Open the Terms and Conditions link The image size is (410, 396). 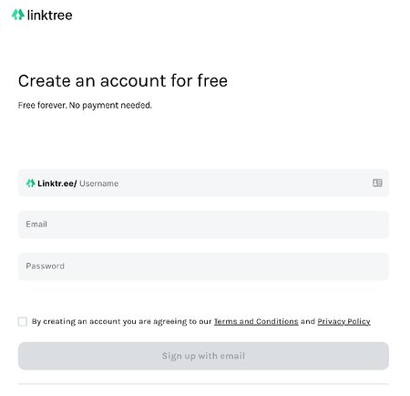[x=256, y=321]
